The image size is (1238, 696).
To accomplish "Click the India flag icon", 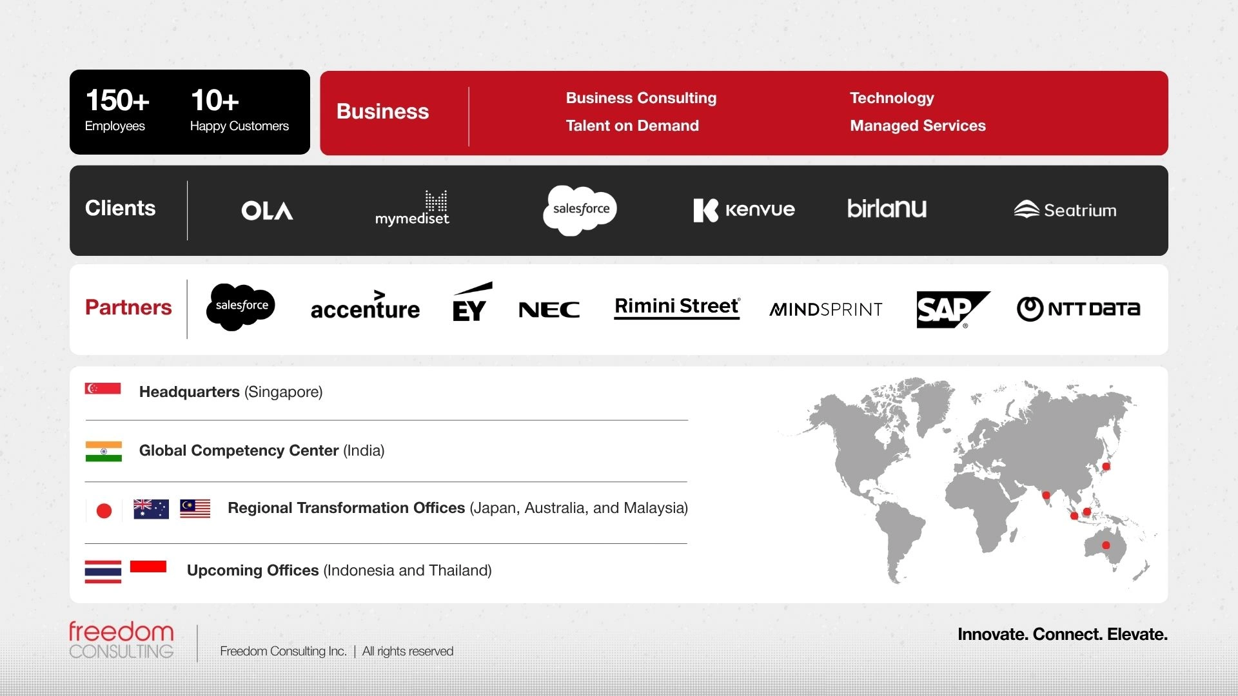I will (x=103, y=451).
